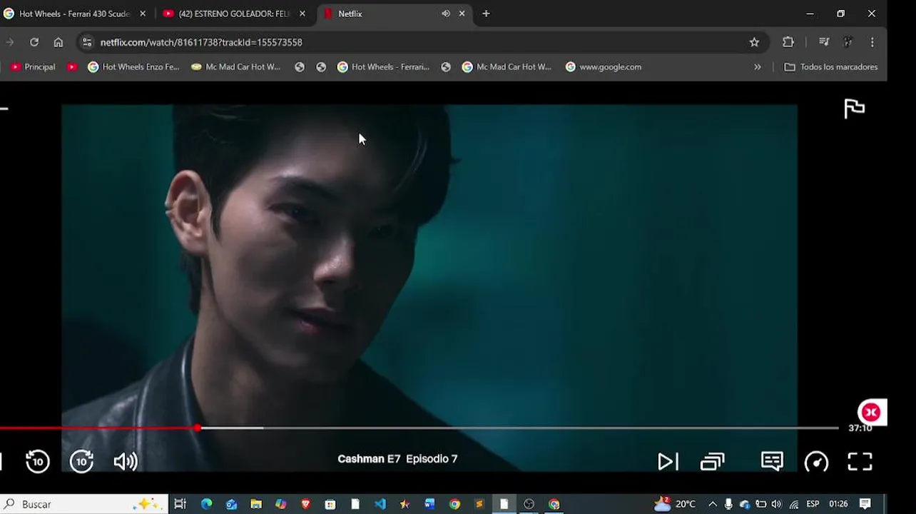Screen dimensions: 916x514
Task: Switch to Hot Wheels - Ferrari 430 tab
Action: pos(75,14)
